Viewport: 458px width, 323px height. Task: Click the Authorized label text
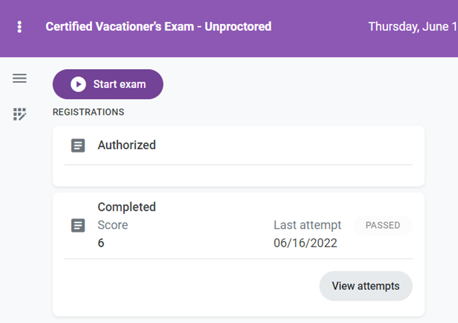point(126,145)
